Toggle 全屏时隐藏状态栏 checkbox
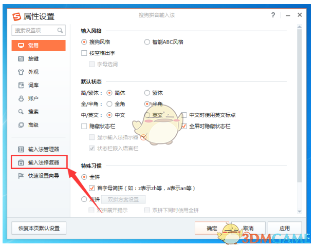 pyautogui.click(x=184, y=126)
